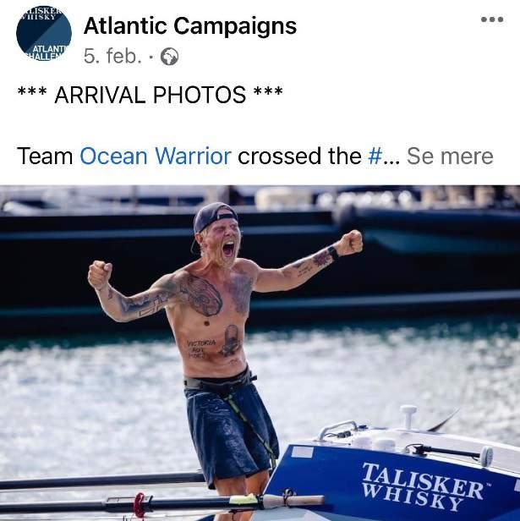Click the Talisker Whisky logo on the boat
This screenshot has height=521, width=520.
tap(423, 486)
